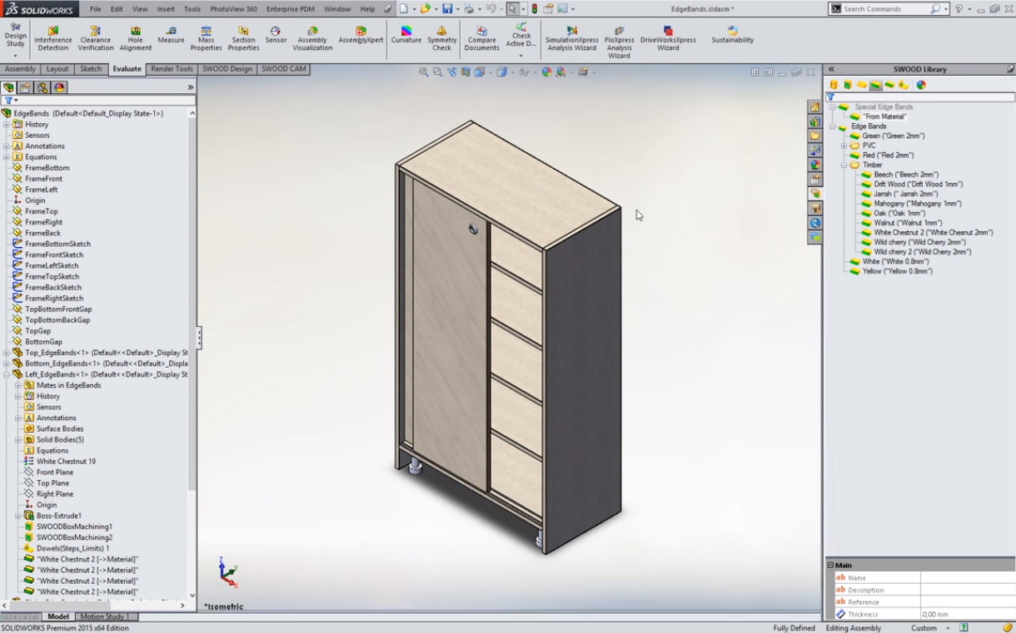
Task: Click the Search Commands box
Action: tap(885, 9)
